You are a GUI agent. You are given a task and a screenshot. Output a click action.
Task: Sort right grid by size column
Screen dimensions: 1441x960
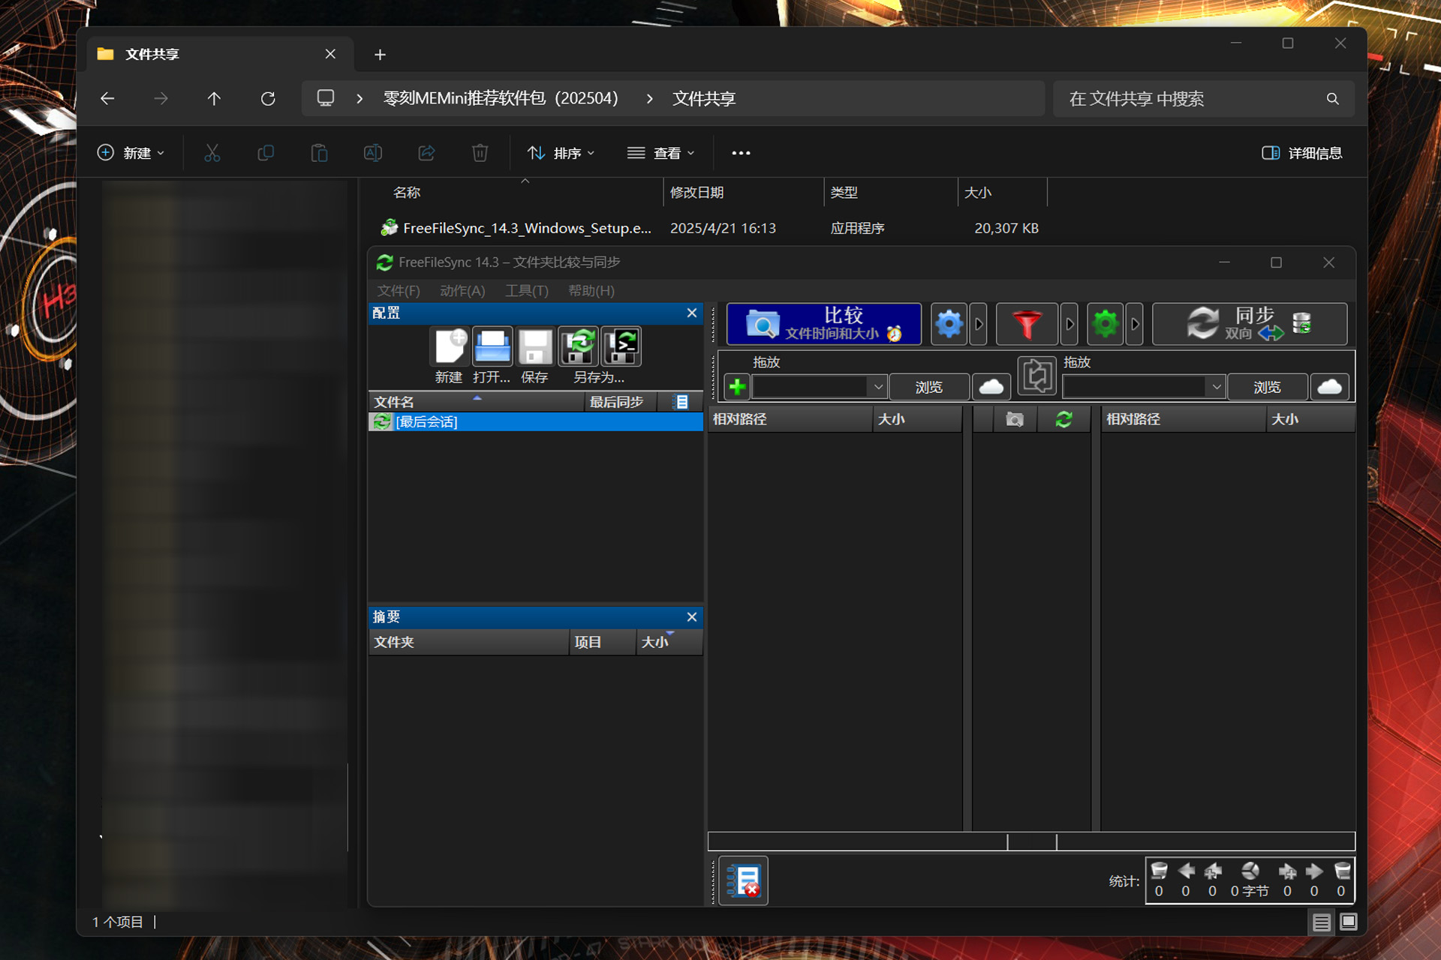click(x=1310, y=419)
